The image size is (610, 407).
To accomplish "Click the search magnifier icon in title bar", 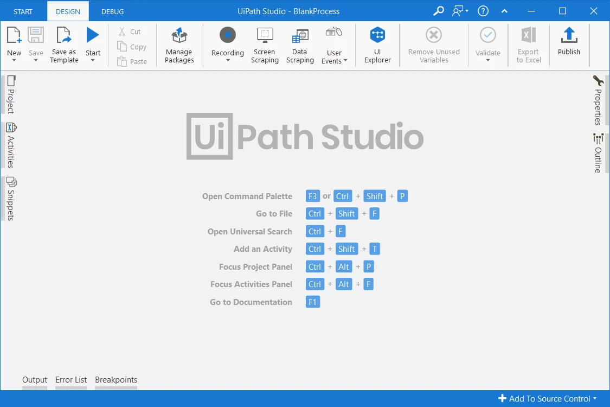I will coord(439,11).
